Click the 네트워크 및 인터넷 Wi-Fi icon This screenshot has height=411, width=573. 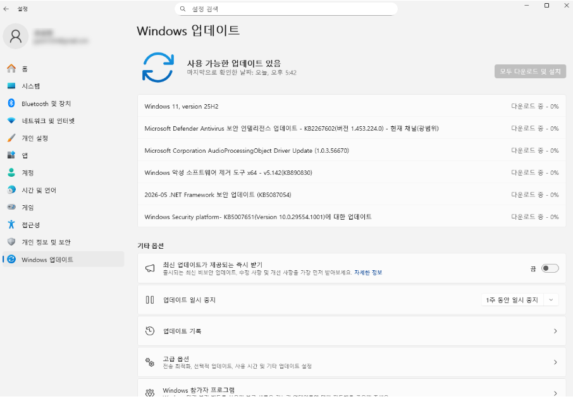click(11, 121)
